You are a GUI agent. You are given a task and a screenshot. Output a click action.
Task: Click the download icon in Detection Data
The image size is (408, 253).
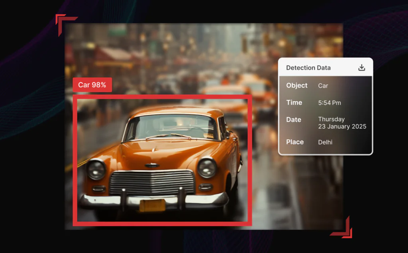[361, 68]
